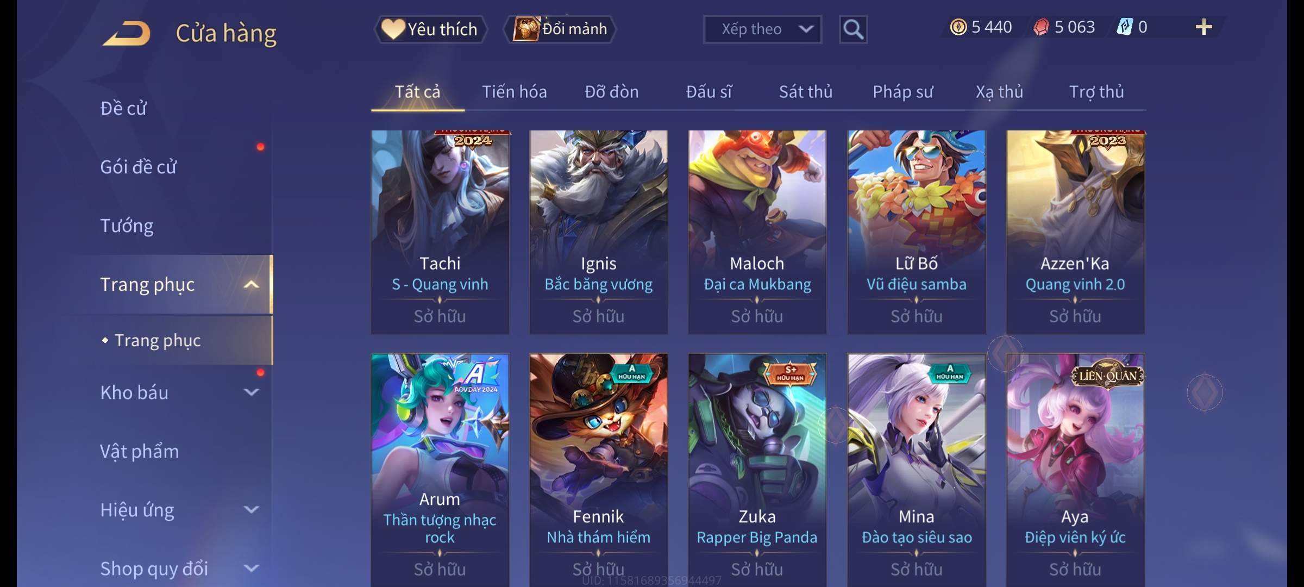The image size is (1304, 587).
Task: Tap the red ruby currency icon
Action: (1041, 27)
